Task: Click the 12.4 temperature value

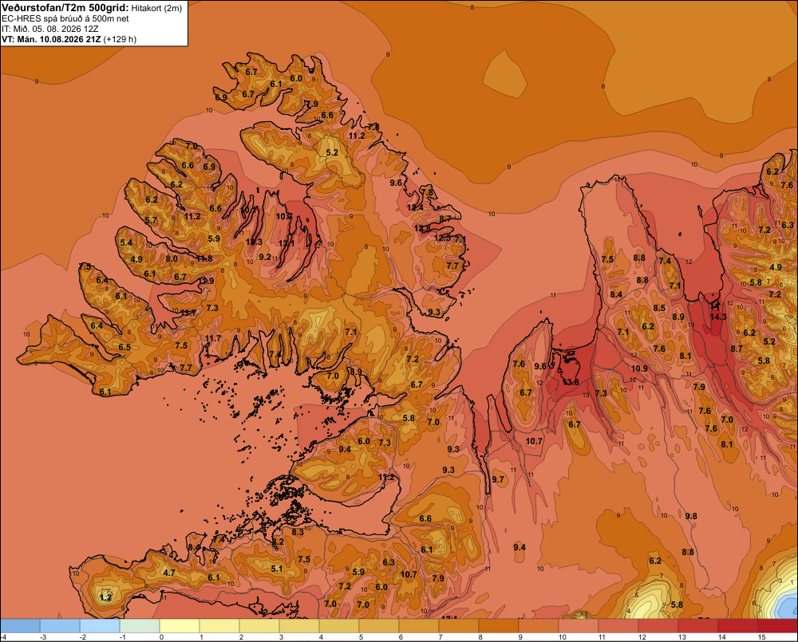Action: 415,207
